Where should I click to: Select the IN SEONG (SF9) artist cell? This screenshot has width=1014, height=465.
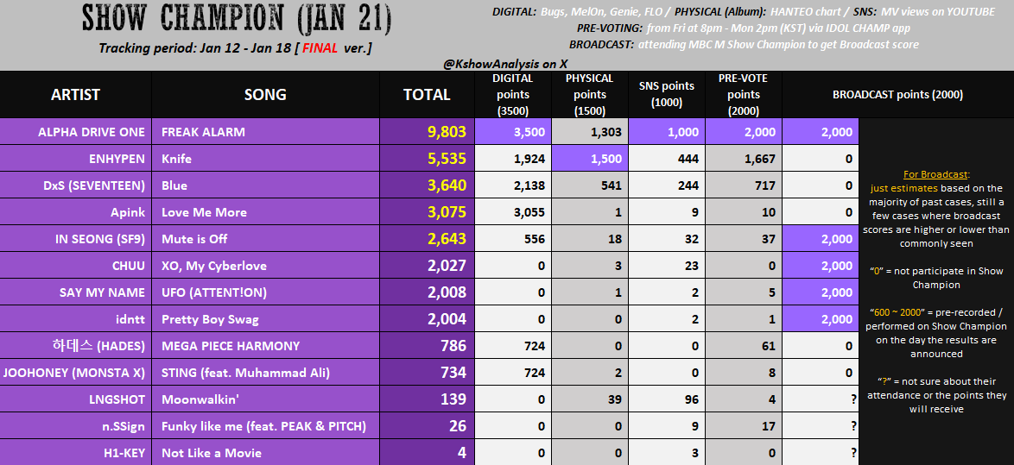tap(76, 239)
